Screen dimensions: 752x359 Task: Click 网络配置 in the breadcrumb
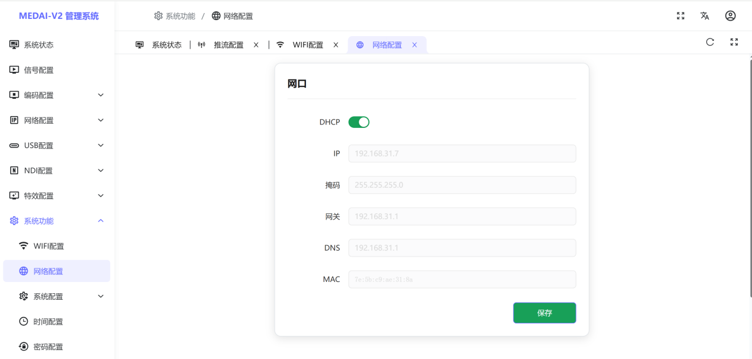pos(232,16)
